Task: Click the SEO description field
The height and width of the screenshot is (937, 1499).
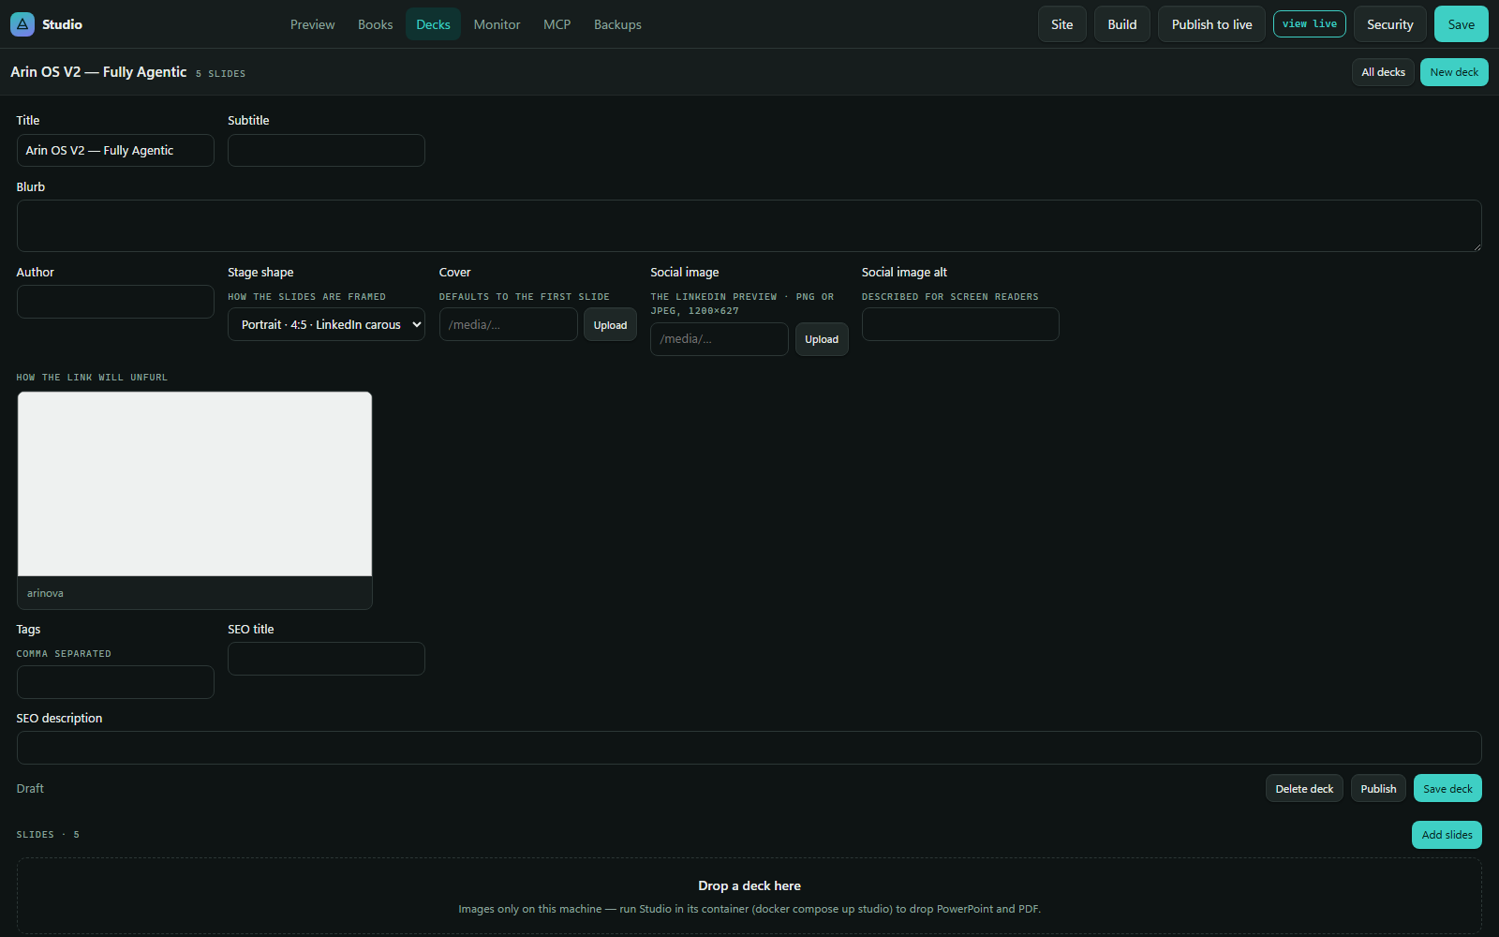Action: click(x=749, y=748)
